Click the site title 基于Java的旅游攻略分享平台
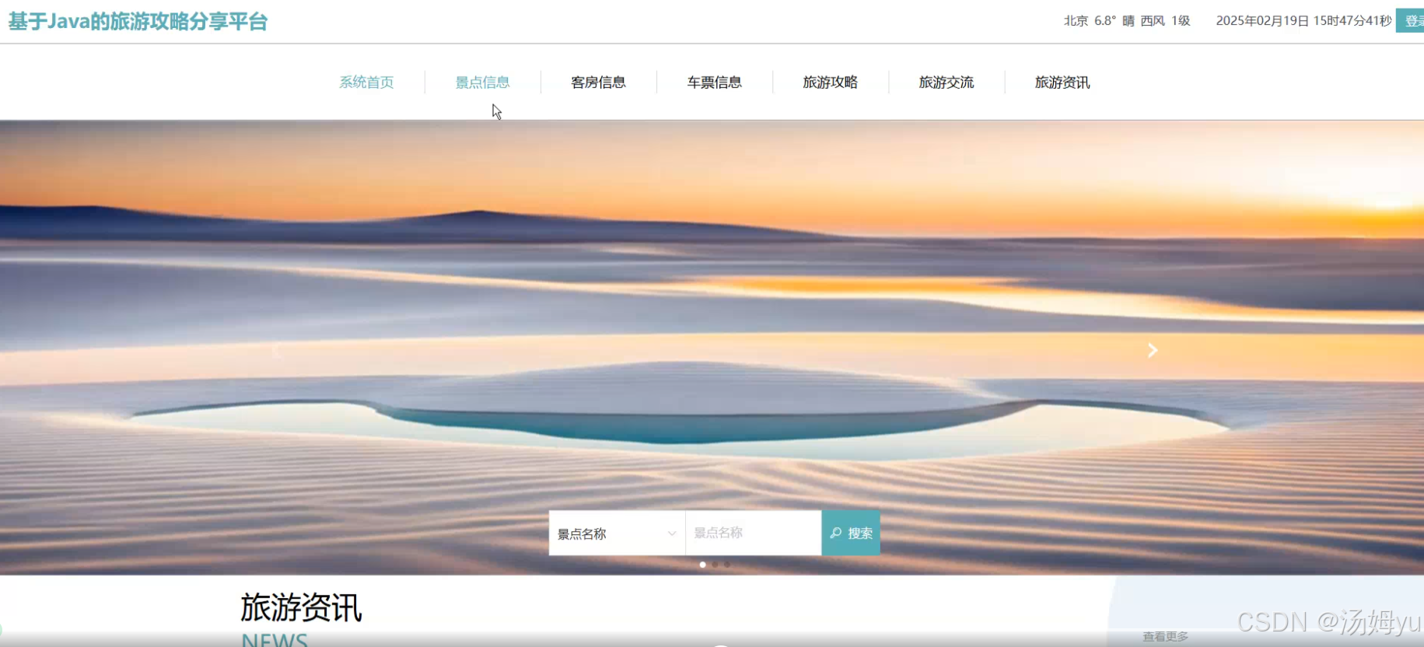This screenshot has height=647, width=1424. click(138, 21)
